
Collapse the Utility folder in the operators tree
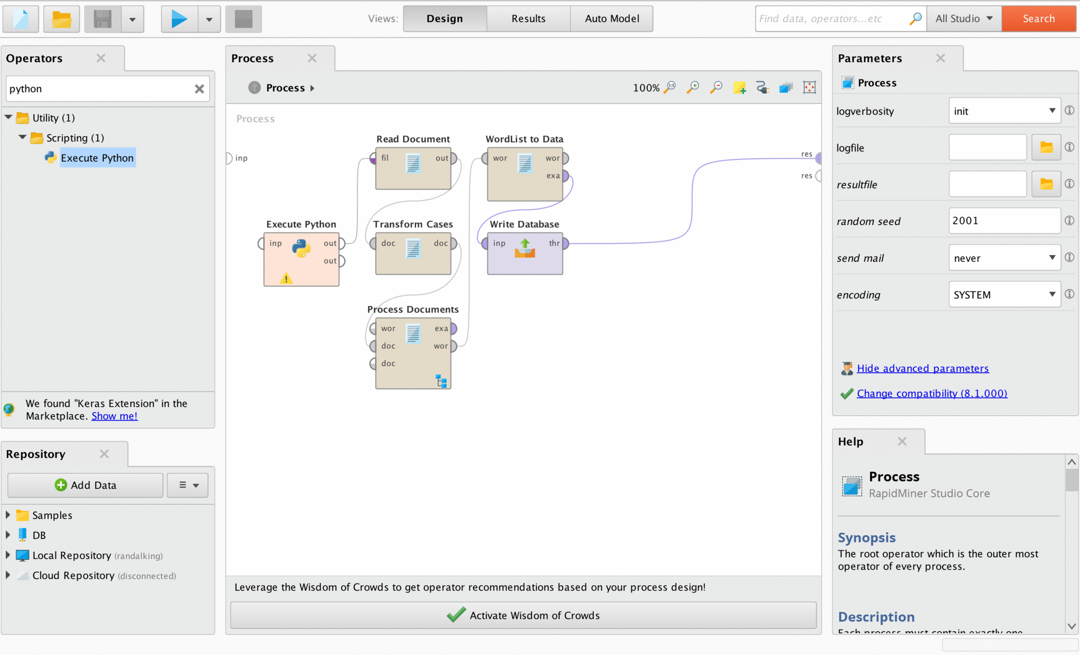click(x=9, y=117)
